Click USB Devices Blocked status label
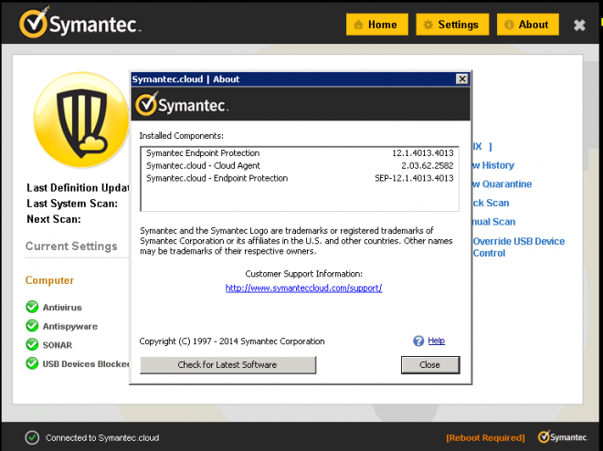The width and height of the screenshot is (603, 451). [86, 363]
